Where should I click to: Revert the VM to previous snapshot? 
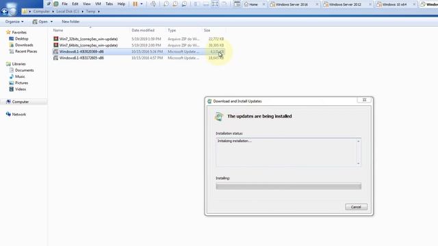[x=175, y=4]
